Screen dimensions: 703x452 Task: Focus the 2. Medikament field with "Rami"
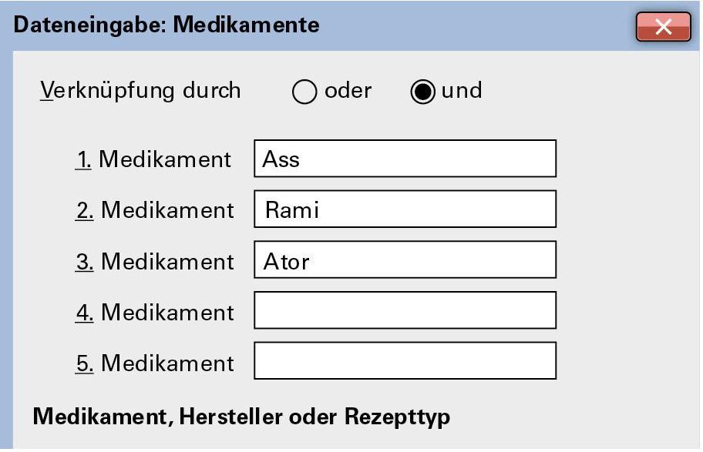[405, 209]
